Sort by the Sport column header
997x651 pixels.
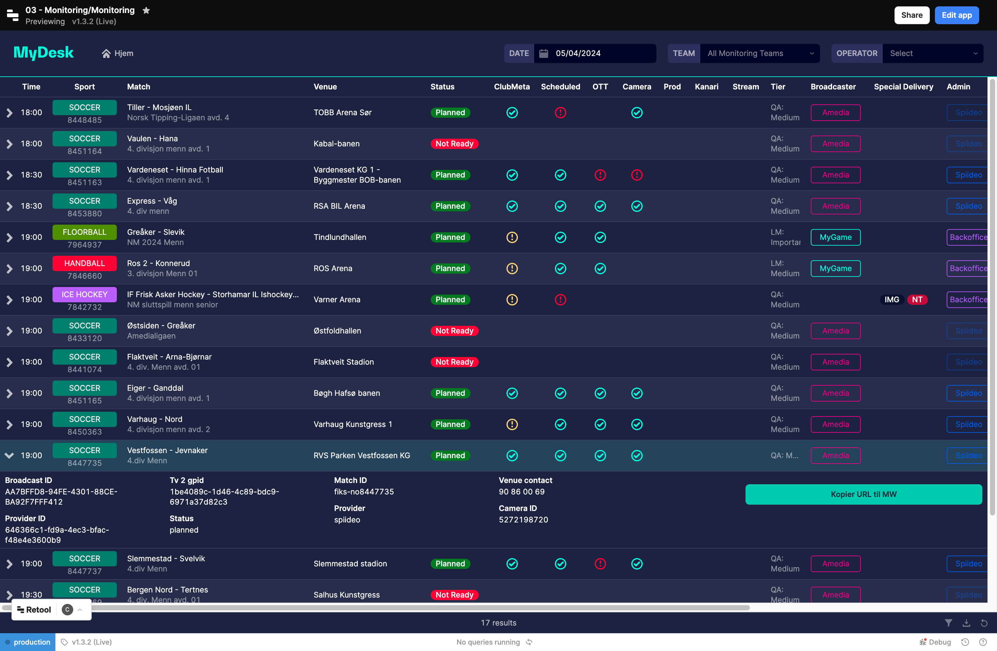(85, 87)
